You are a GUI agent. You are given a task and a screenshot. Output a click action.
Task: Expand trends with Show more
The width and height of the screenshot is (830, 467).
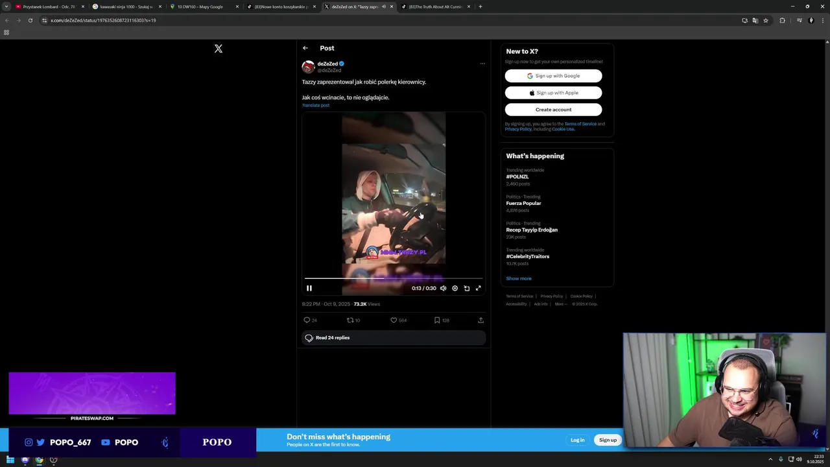point(519,279)
